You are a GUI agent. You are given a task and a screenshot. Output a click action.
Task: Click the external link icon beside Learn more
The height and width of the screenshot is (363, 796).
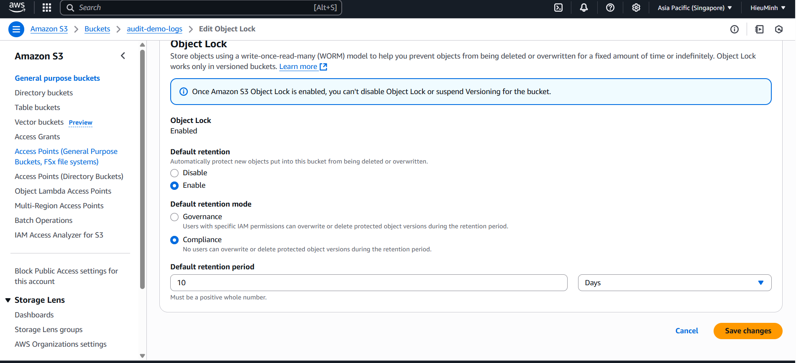click(x=323, y=67)
